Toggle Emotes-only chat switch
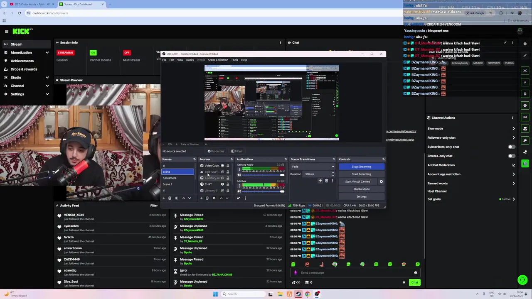Screen dimensions: 532x299 (512, 156)
